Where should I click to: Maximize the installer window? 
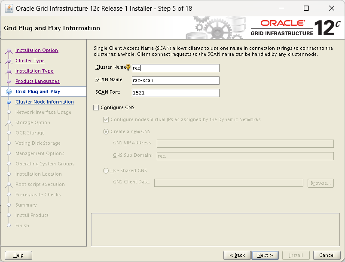pos(306,8)
